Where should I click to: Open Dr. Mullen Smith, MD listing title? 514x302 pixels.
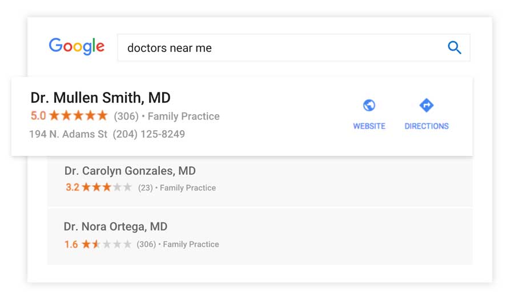[x=101, y=98]
